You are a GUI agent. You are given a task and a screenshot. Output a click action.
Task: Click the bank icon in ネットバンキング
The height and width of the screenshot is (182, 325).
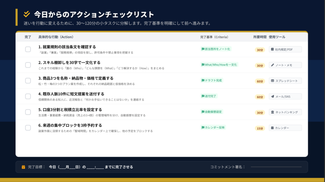(272, 112)
